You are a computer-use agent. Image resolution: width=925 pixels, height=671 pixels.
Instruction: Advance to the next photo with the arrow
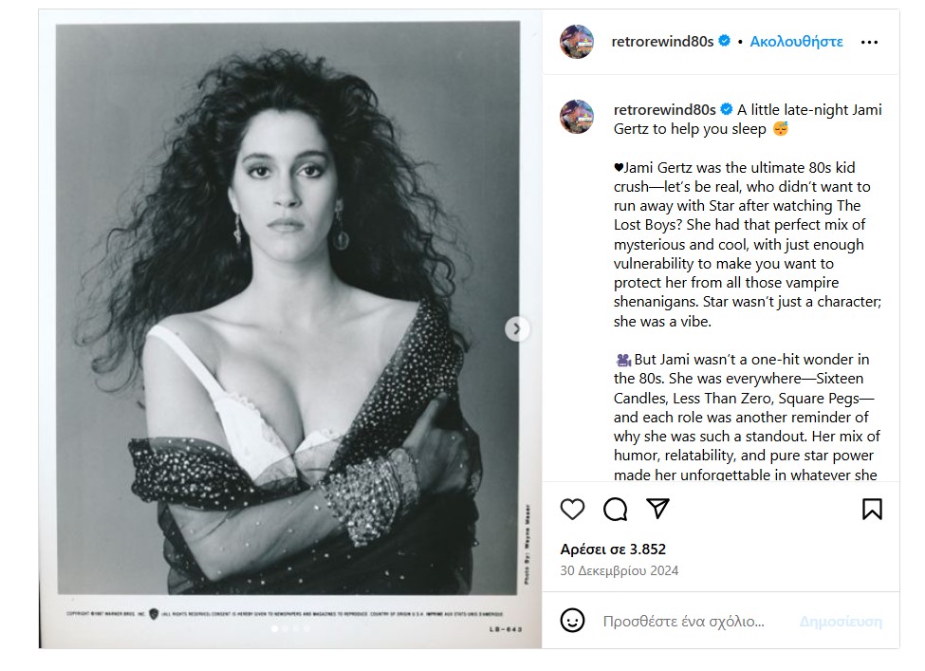[x=516, y=329]
